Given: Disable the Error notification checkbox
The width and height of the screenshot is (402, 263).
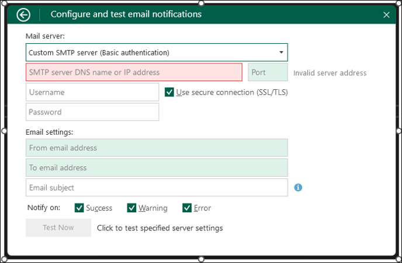Looking at the screenshot, I should [x=187, y=208].
